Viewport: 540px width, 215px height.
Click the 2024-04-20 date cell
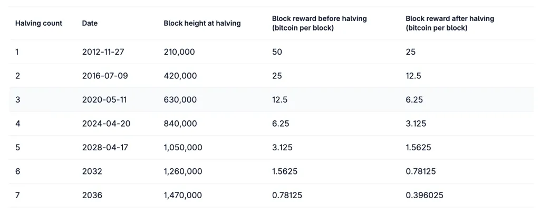coord(105,124)
